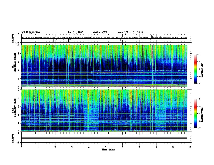214x165 pixels.
Task: Click the 'station=OUJ' header label
Action: coord(100,32)
